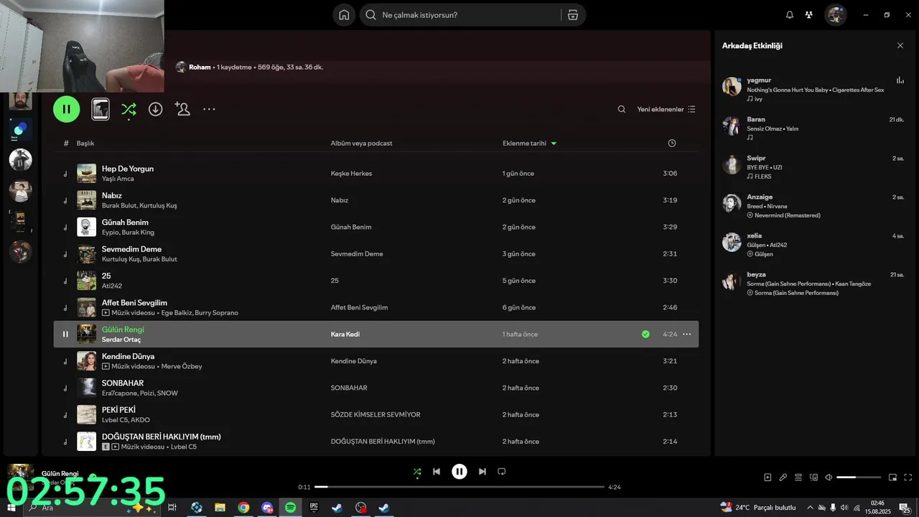
Task: Mute using the player volume speaker icon
Action: (829, 477)
